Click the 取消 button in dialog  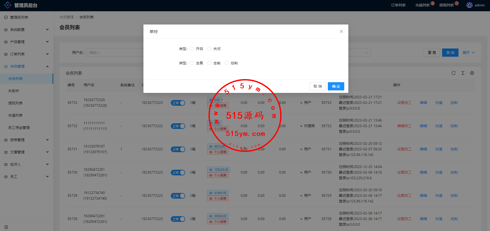[317, 86]
